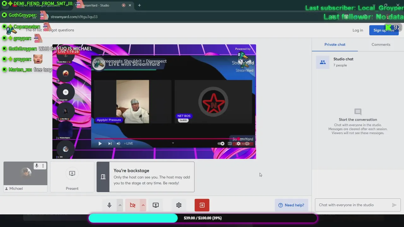Image resolution: width=404 pixels, height=227 pixels.
Task: Skip to next video in player
Action: pos(110,143)
